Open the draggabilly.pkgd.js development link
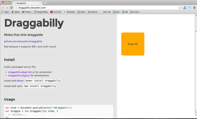 click(19, 75)
